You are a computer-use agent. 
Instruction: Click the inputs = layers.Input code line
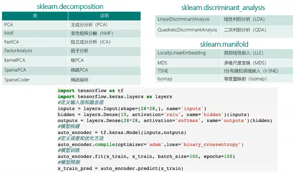132,109
